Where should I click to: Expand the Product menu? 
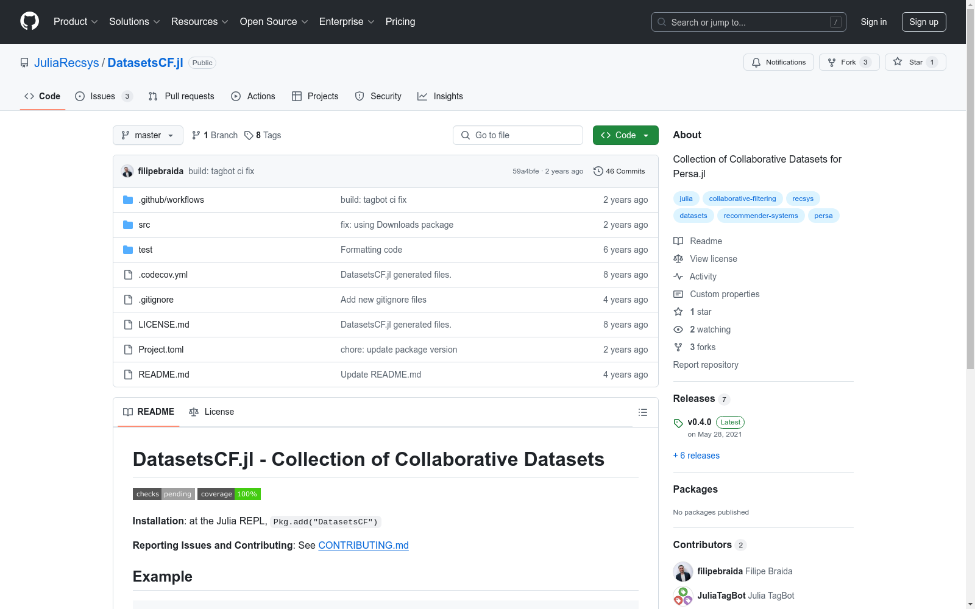[76, 21]
